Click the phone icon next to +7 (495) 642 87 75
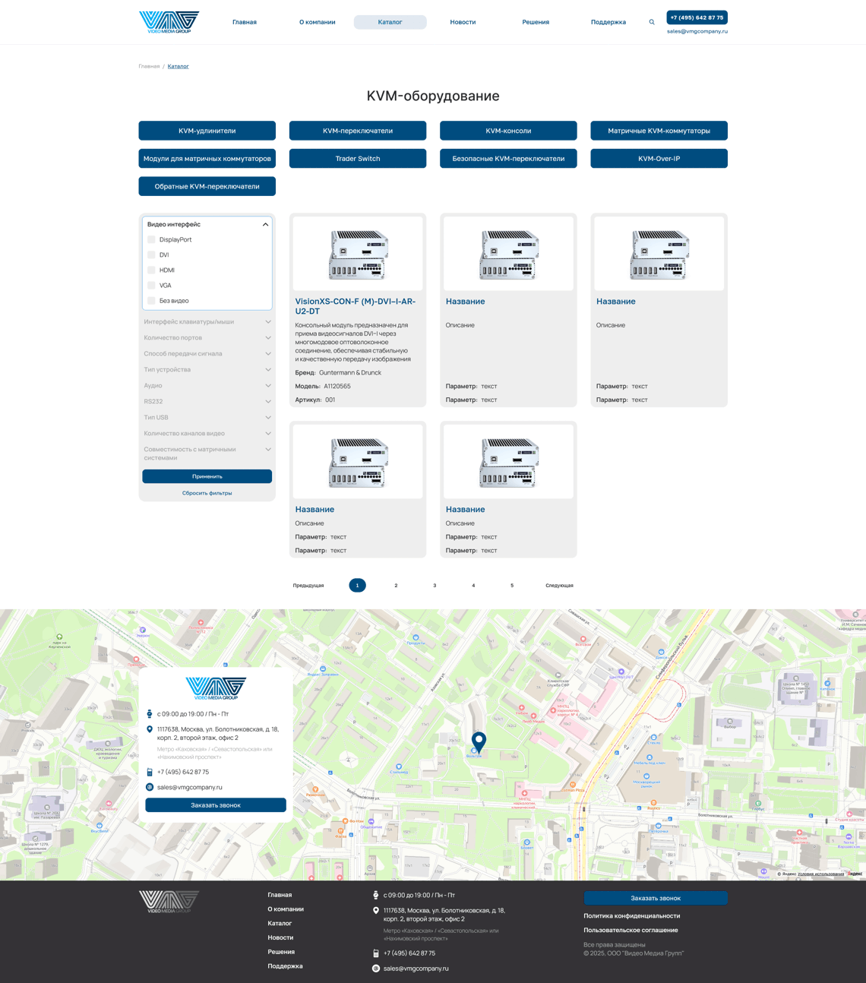Viewport: 866px width, 983px height. click(149, 772)
